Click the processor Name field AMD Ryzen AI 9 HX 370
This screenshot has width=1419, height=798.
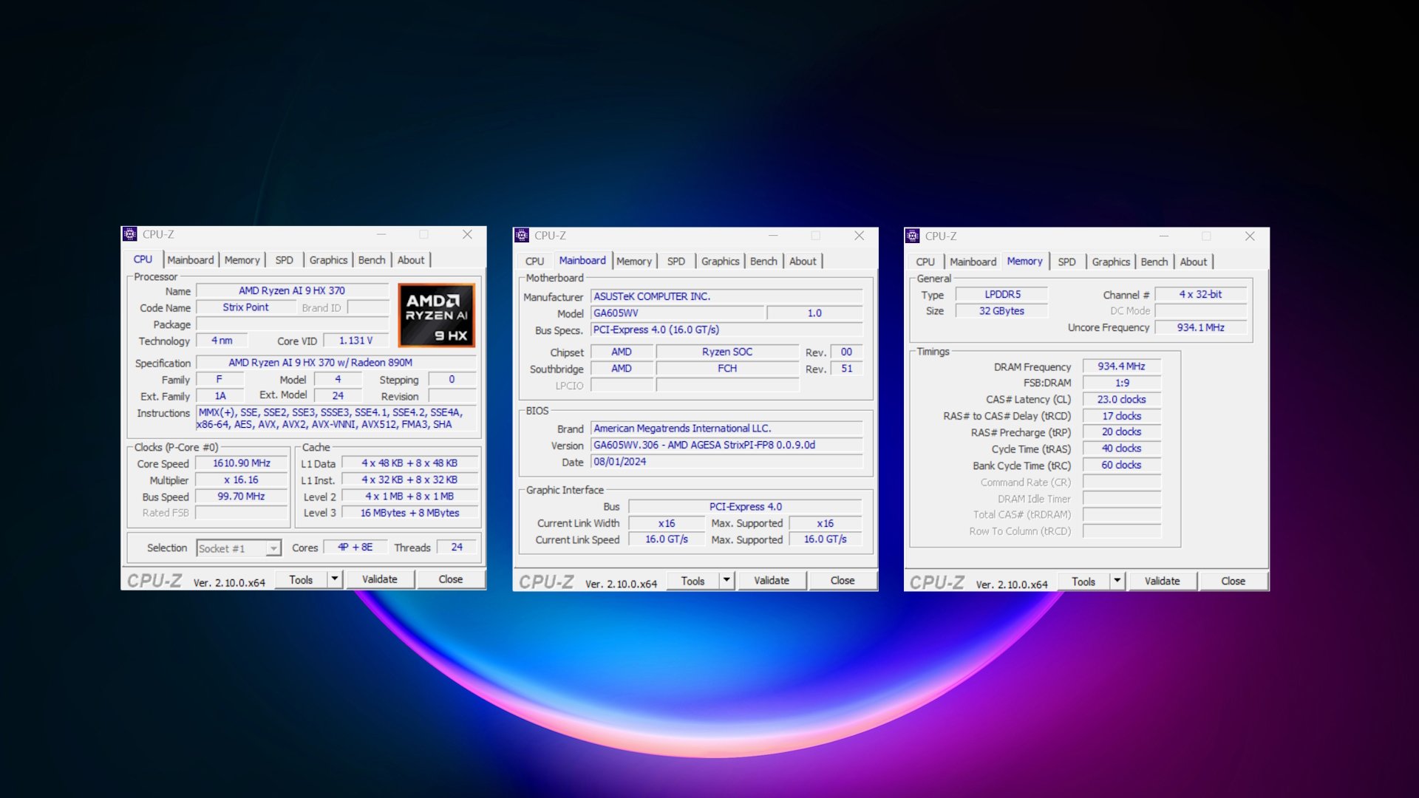pyautogui.click(x=292, y=290)
